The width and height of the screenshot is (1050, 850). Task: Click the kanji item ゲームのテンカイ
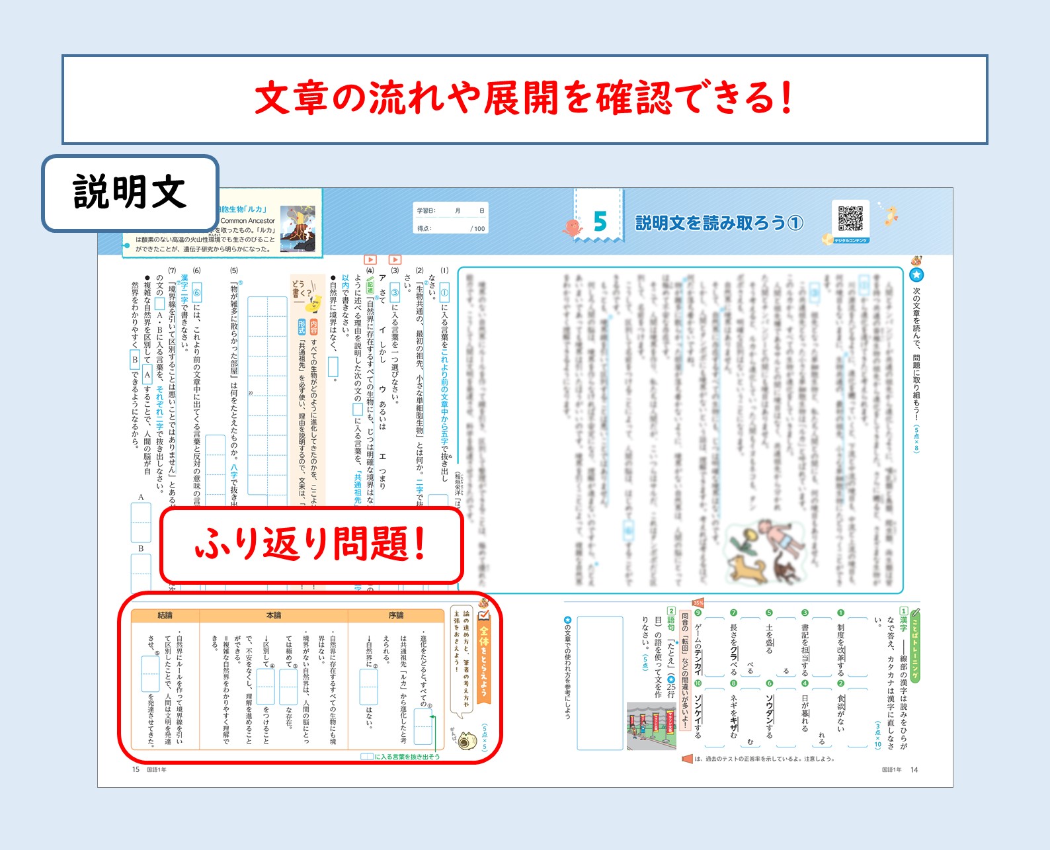tap(698, 648)
